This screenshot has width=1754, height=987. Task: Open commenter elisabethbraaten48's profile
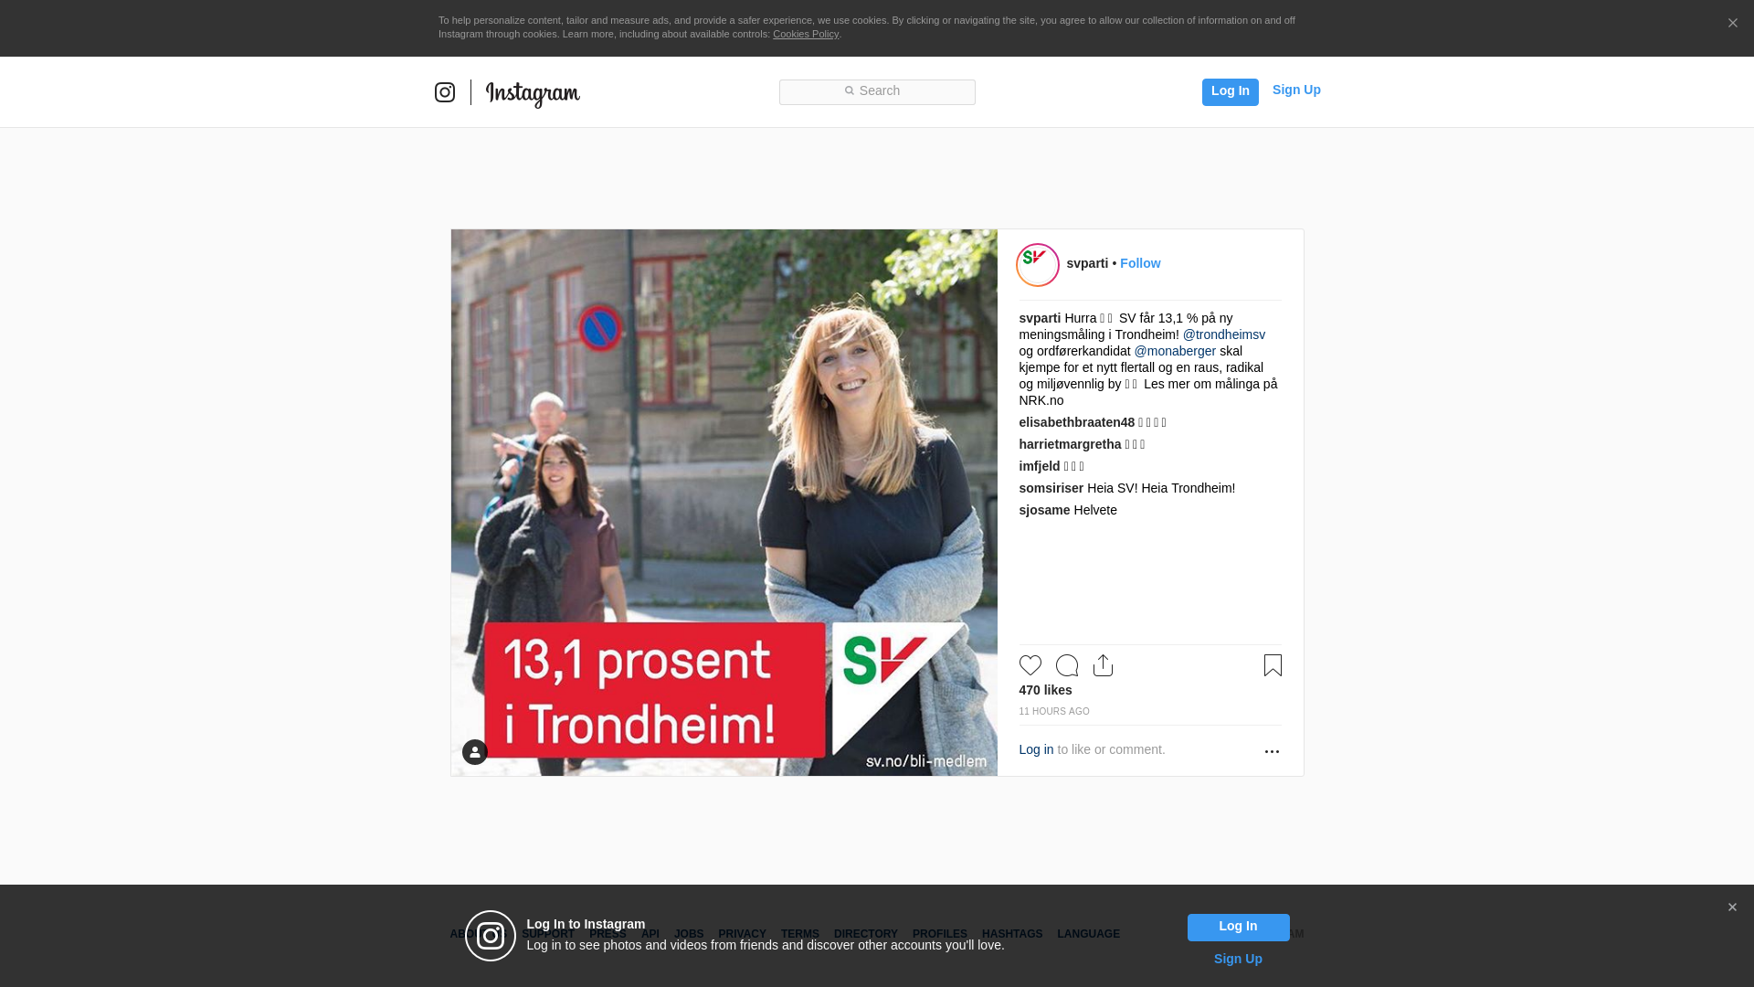(x=1076, y=422)
